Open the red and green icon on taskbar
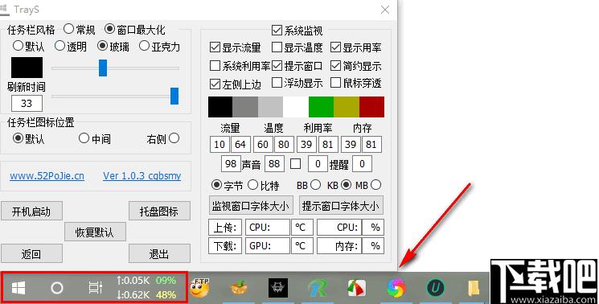This screenshot has width=599, height=304. point(357,288)
